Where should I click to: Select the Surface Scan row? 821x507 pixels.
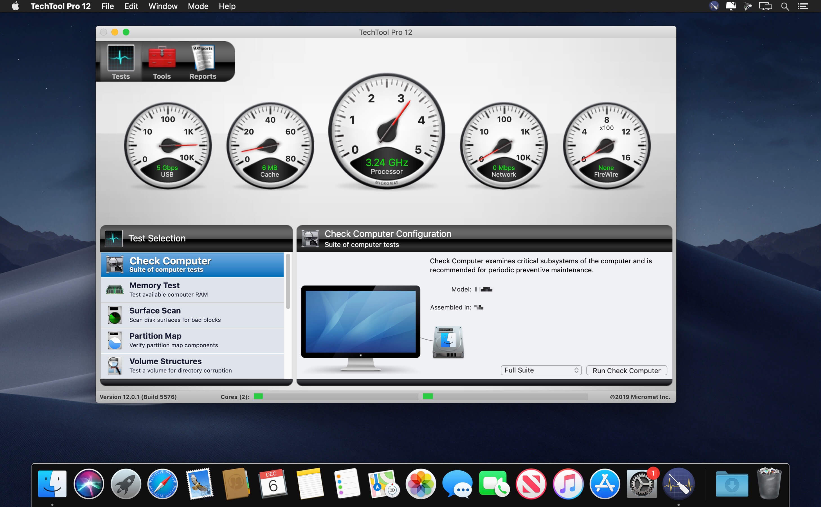[192, 315]
